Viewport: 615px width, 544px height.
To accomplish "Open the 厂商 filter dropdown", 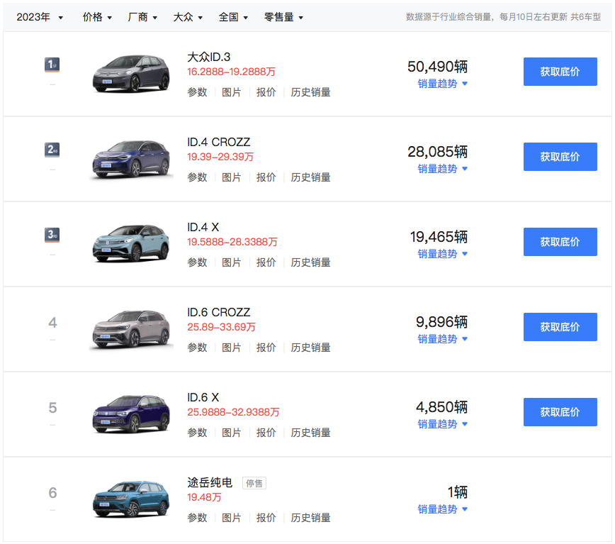I will [x=142, y=17].
